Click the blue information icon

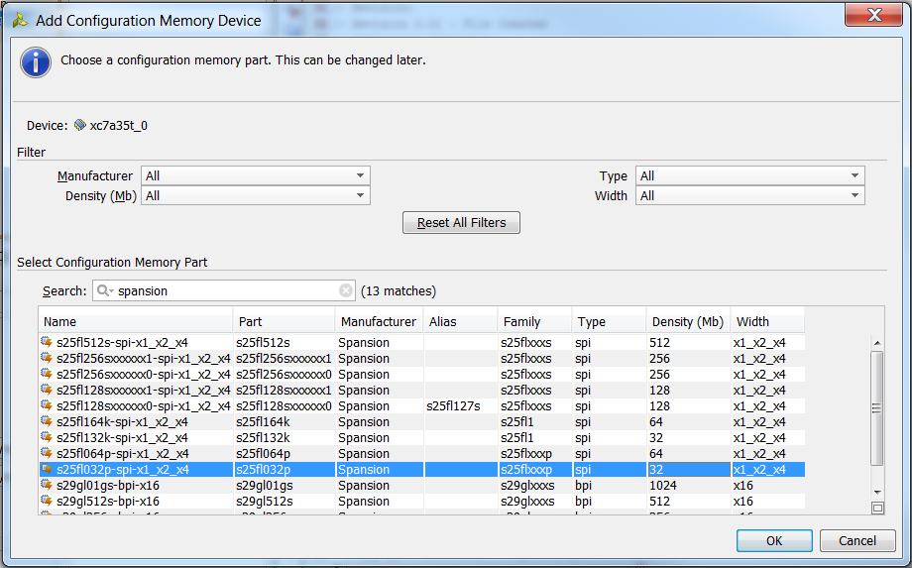click(x=36, y=62)
